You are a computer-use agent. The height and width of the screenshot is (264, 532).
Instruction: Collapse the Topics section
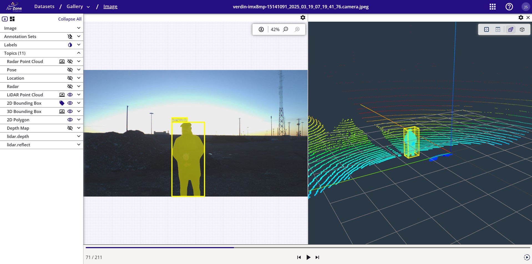tap(78, 53)
